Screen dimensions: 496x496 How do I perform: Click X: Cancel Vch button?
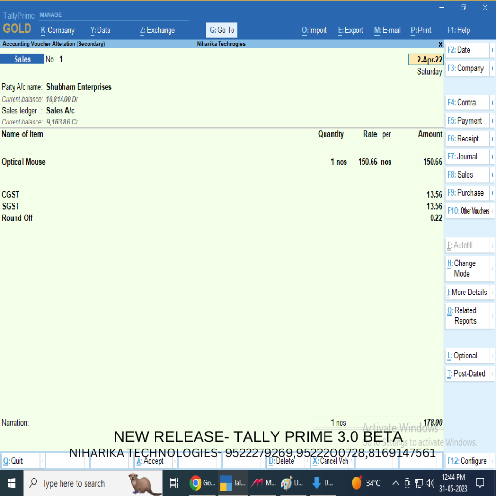click(x=330, y=461)
